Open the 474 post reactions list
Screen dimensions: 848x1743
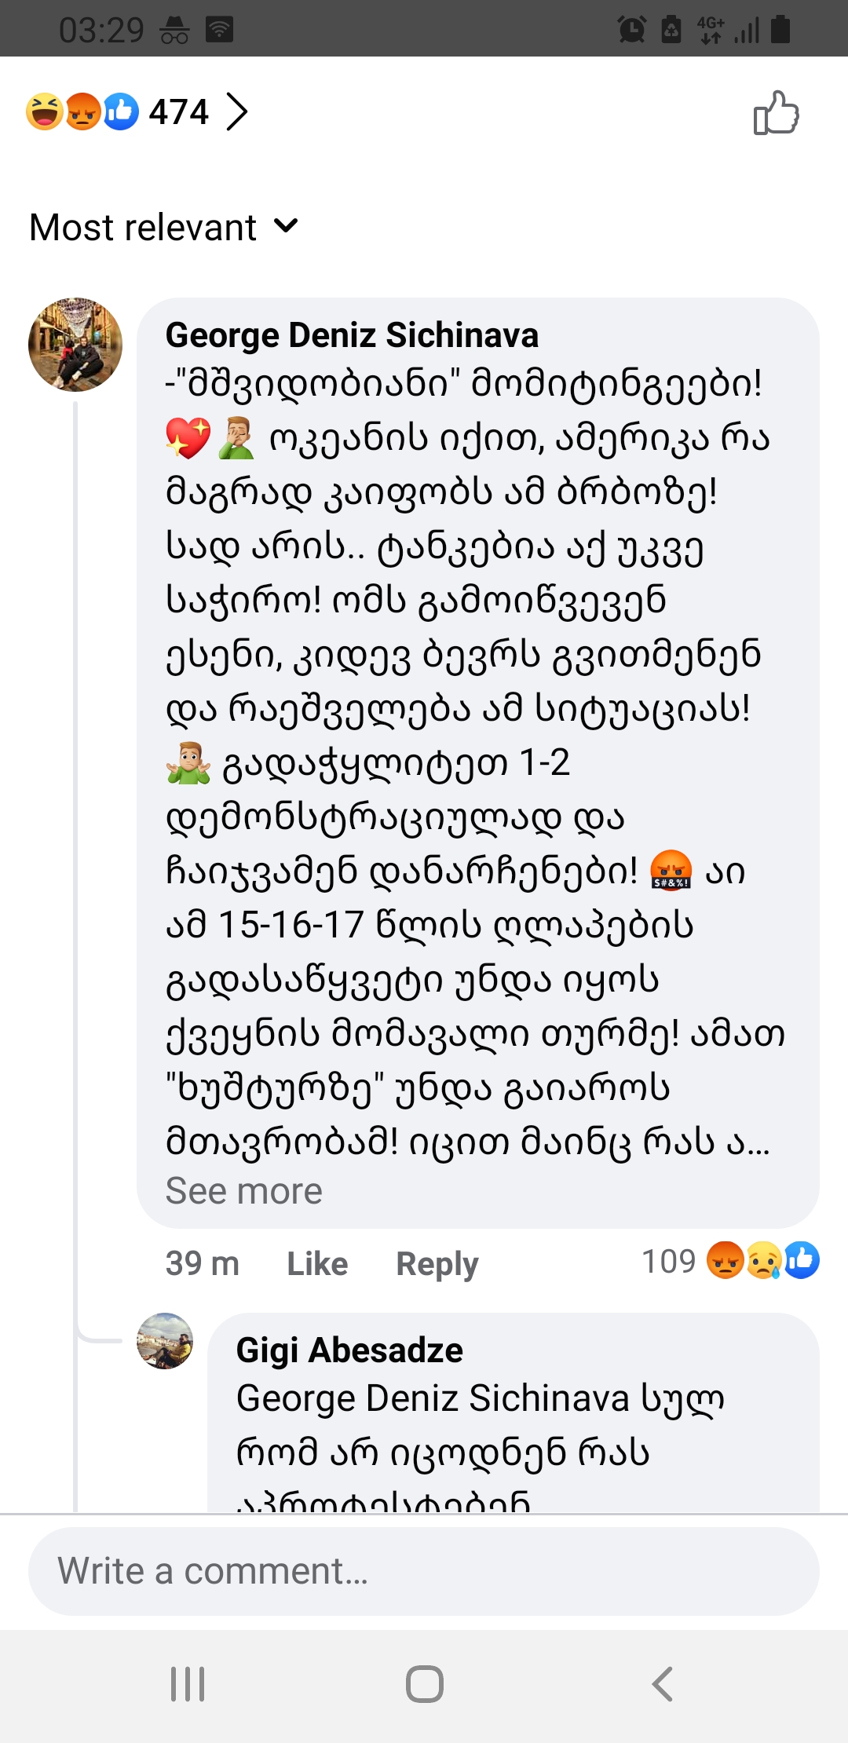click(179, 111)
